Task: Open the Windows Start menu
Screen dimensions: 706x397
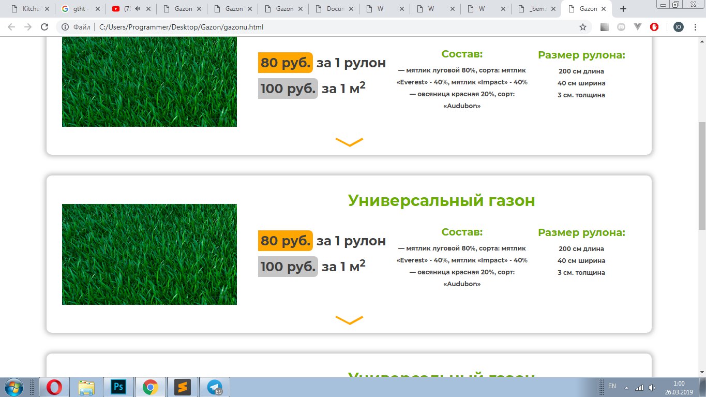Action: [14, 387]
